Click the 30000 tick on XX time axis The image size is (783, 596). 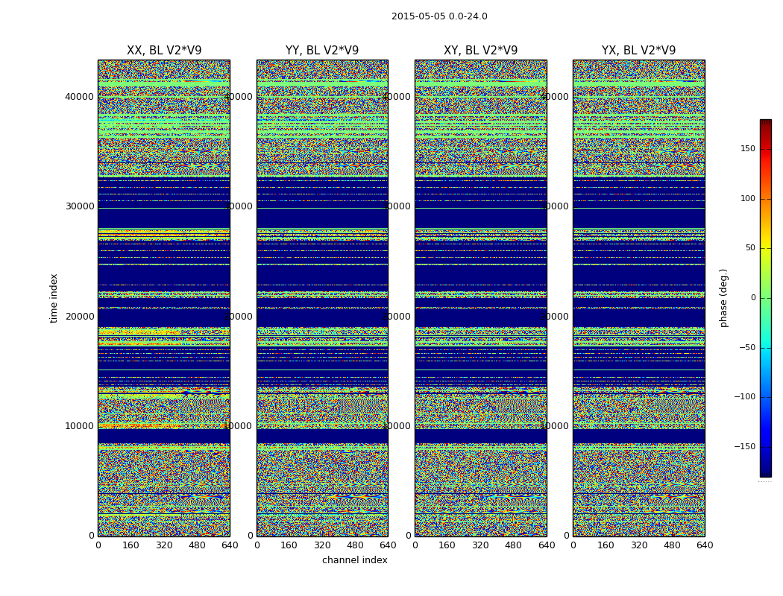(x=79, y=206)
